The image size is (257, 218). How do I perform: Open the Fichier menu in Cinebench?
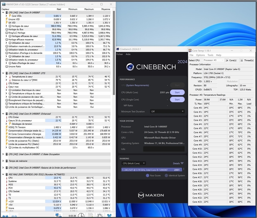click(x=120, y=54)
